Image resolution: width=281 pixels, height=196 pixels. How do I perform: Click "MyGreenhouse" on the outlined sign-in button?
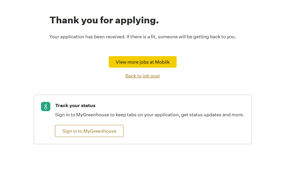pos(100,131)
